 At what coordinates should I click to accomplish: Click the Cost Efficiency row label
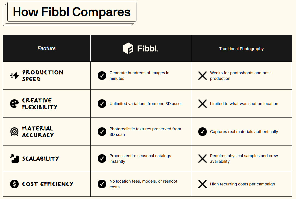tap(47, 184)
